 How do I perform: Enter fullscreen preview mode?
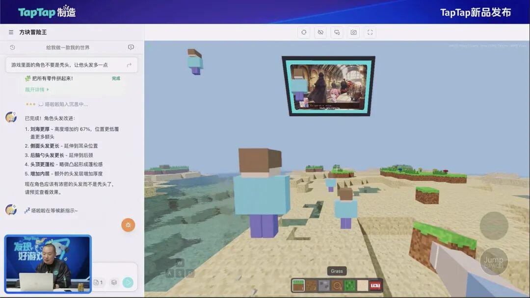370,32
